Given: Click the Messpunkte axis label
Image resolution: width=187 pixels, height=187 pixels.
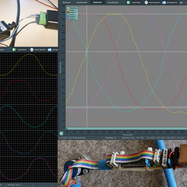Looking at the screenshot, I should [128, 135].
